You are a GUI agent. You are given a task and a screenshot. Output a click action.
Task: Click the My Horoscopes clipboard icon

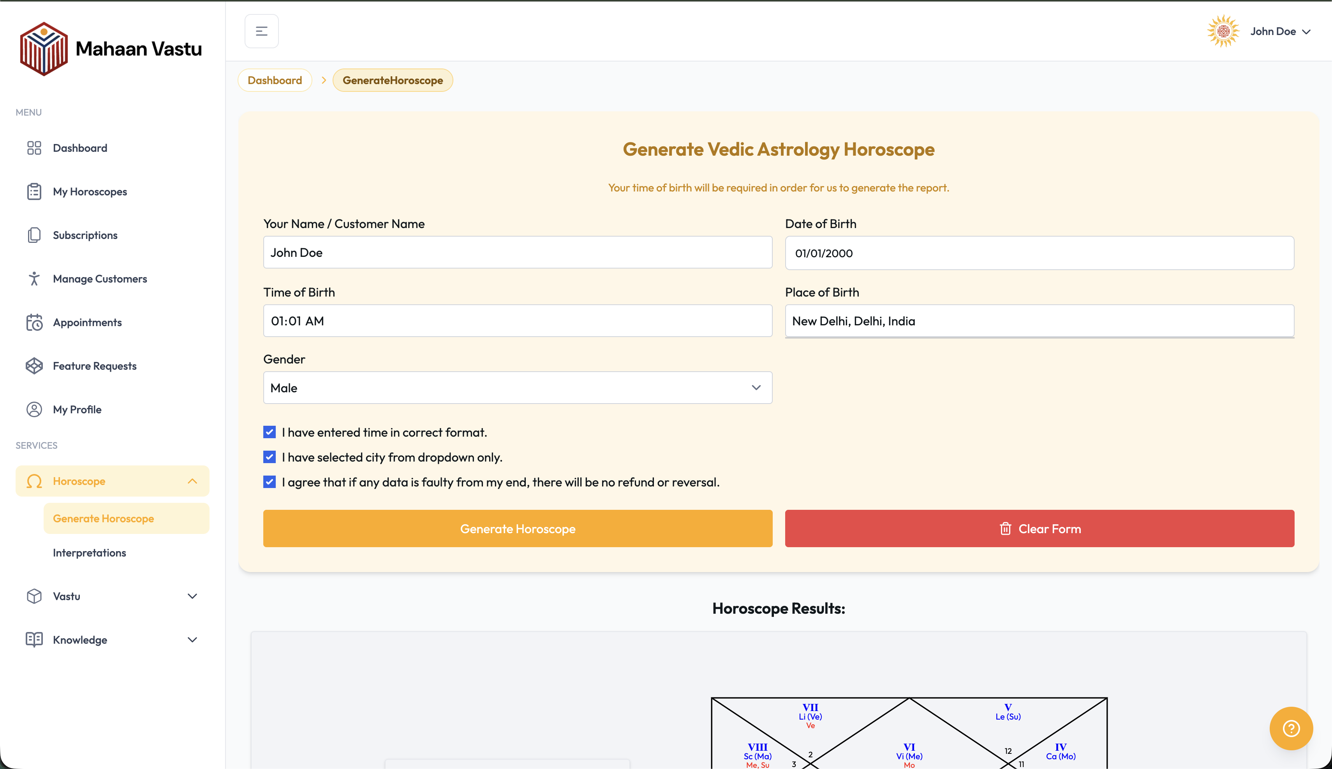coord(34,191)
